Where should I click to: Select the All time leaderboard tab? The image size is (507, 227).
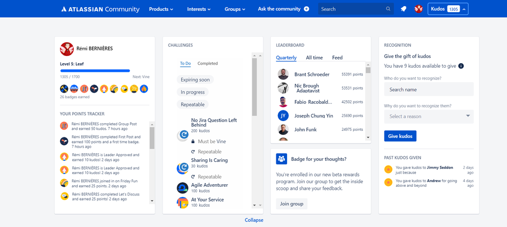point(314,58)
